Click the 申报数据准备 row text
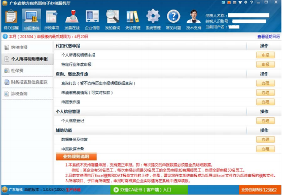 click(x=73, y=149)
